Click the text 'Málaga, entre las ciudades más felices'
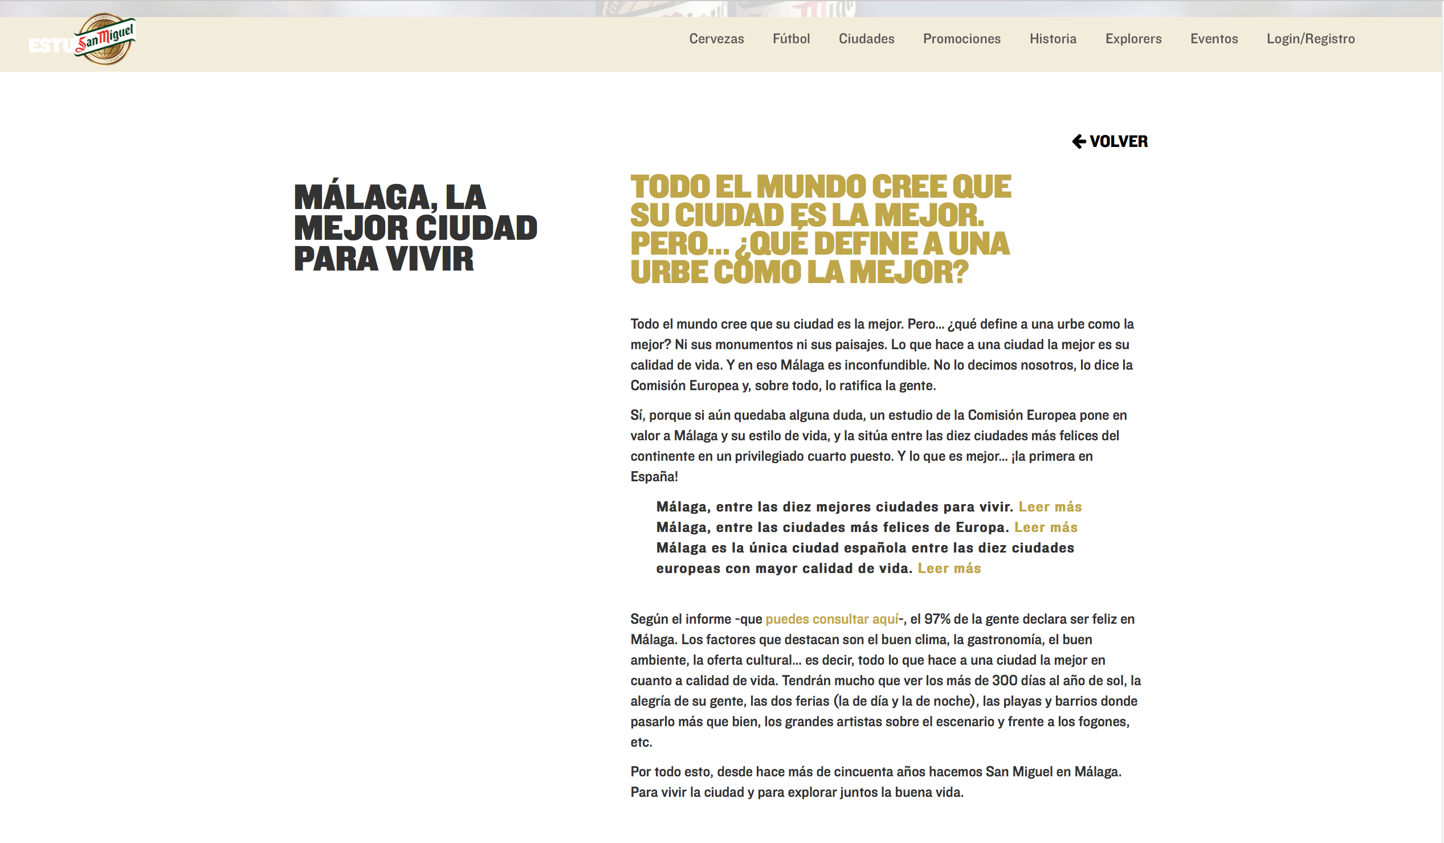Image resolution: width=1444 pixels, height=843 pixels. [x=833, y=527]
